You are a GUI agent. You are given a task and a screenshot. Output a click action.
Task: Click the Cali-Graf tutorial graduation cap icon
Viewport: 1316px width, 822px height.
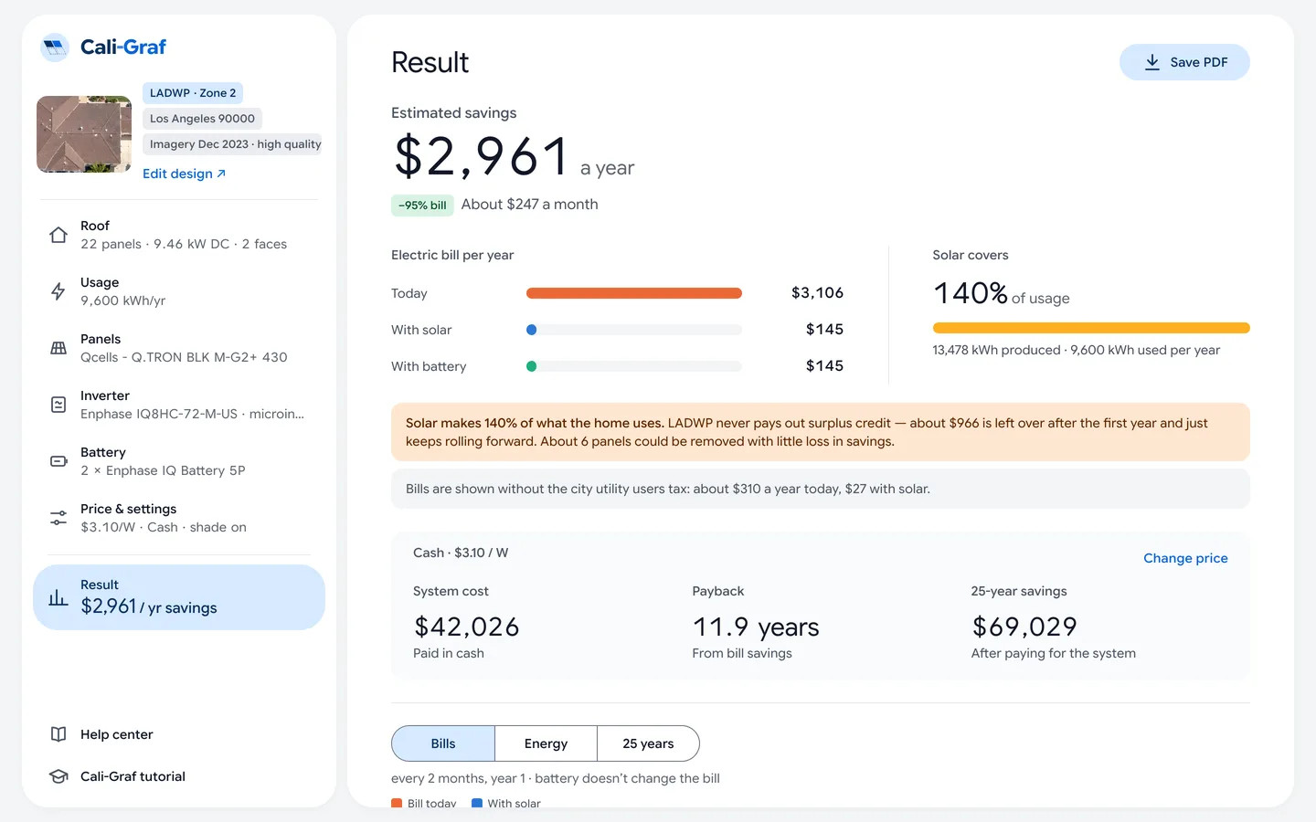pyautogui.click(x=58, y=776)
